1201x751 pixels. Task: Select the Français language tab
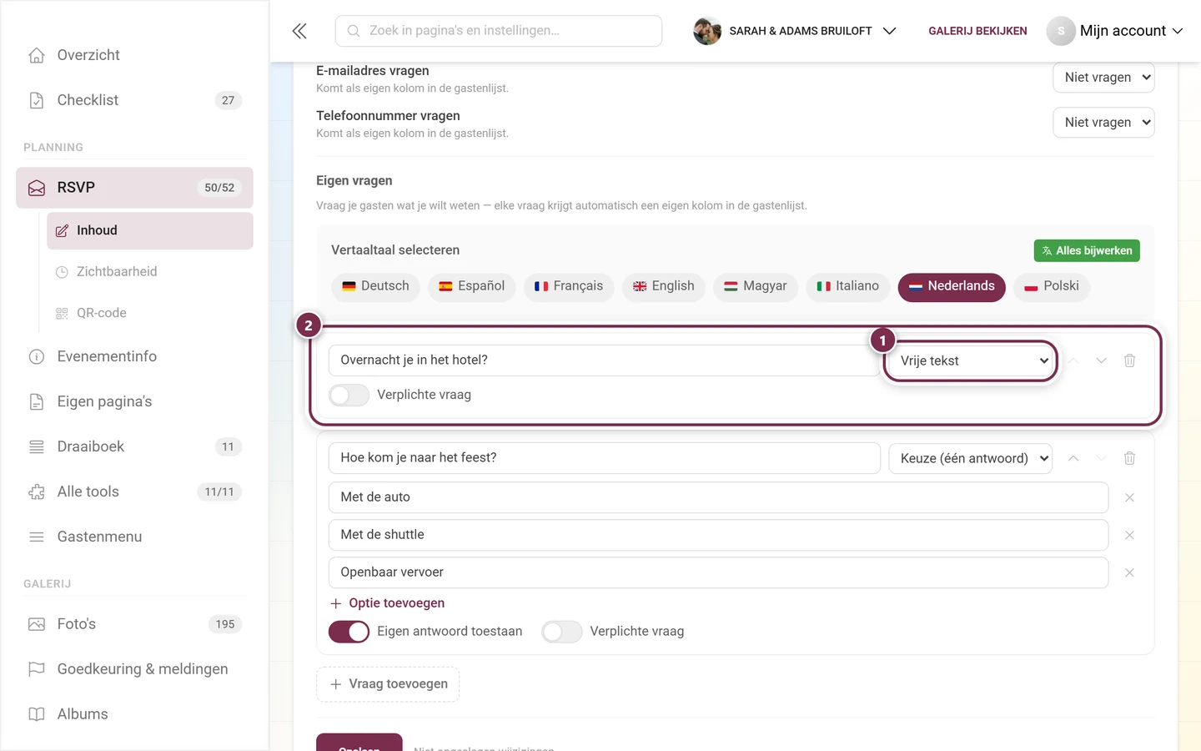[x=569, y=286]
